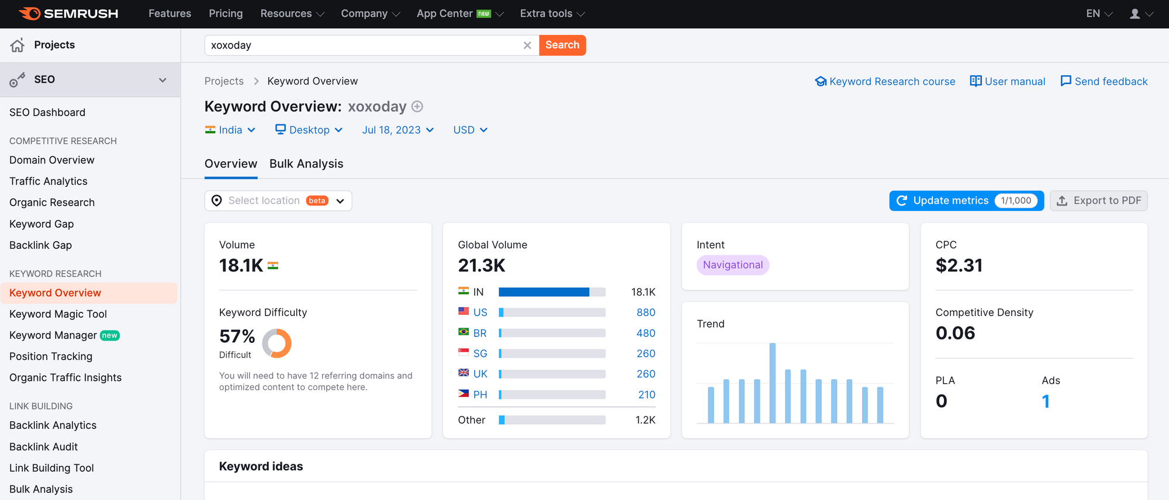Clear the search field with X icon
The height and width of the screenshot is (500, 1169).
point(527,45)
